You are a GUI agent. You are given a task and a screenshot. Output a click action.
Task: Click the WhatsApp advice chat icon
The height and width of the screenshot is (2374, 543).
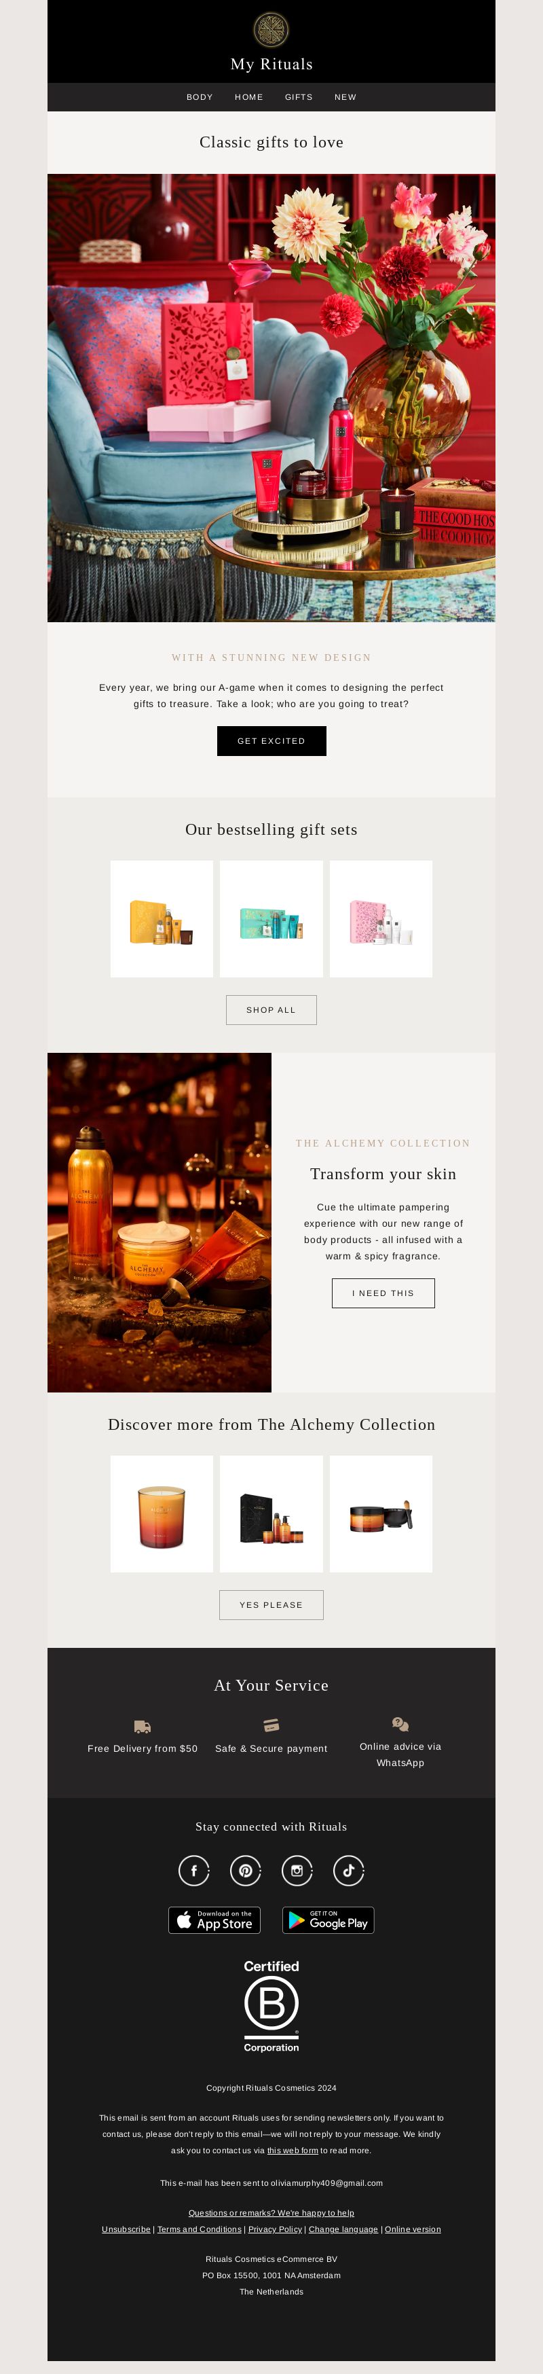pos(400,1723)
